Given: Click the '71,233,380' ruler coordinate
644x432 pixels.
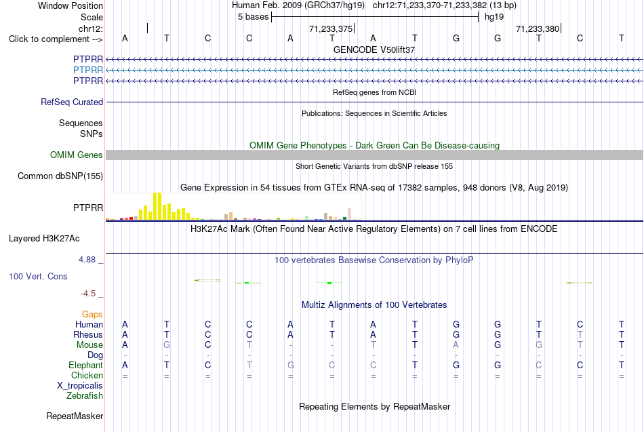Looking at the screenshot, I should coord(538,28).
